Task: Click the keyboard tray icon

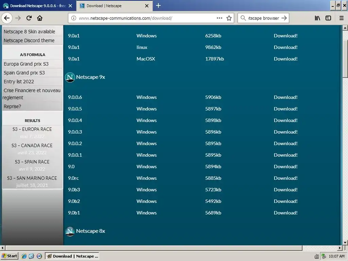Action: tap(317, 256)
